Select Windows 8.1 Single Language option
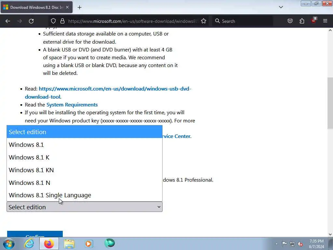The width and height of the screenshot is (333, 250). (85, 195)
